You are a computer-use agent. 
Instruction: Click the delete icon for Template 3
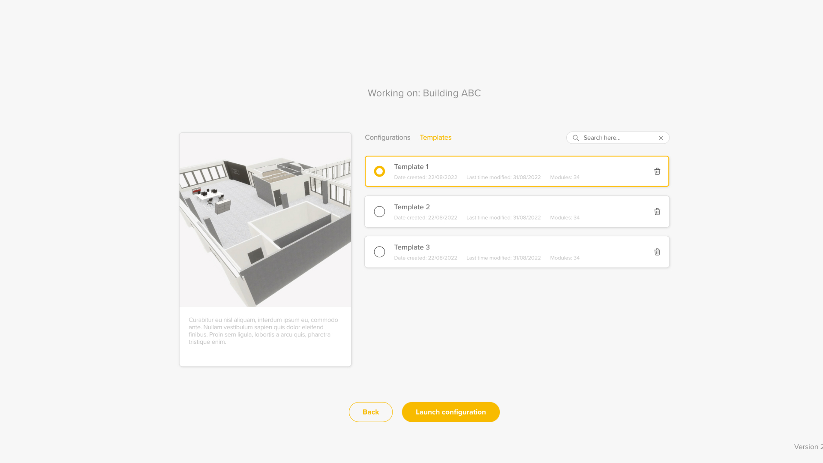(658, 252)
